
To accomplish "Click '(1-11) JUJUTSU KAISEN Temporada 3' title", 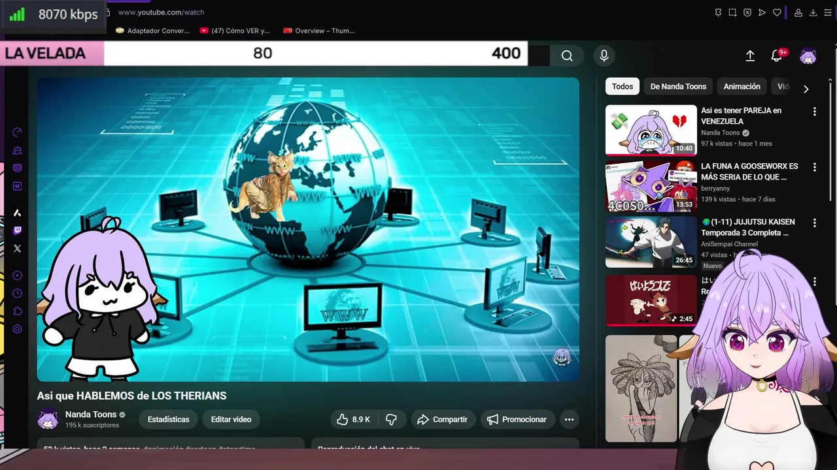I will [x=748, y=227].
